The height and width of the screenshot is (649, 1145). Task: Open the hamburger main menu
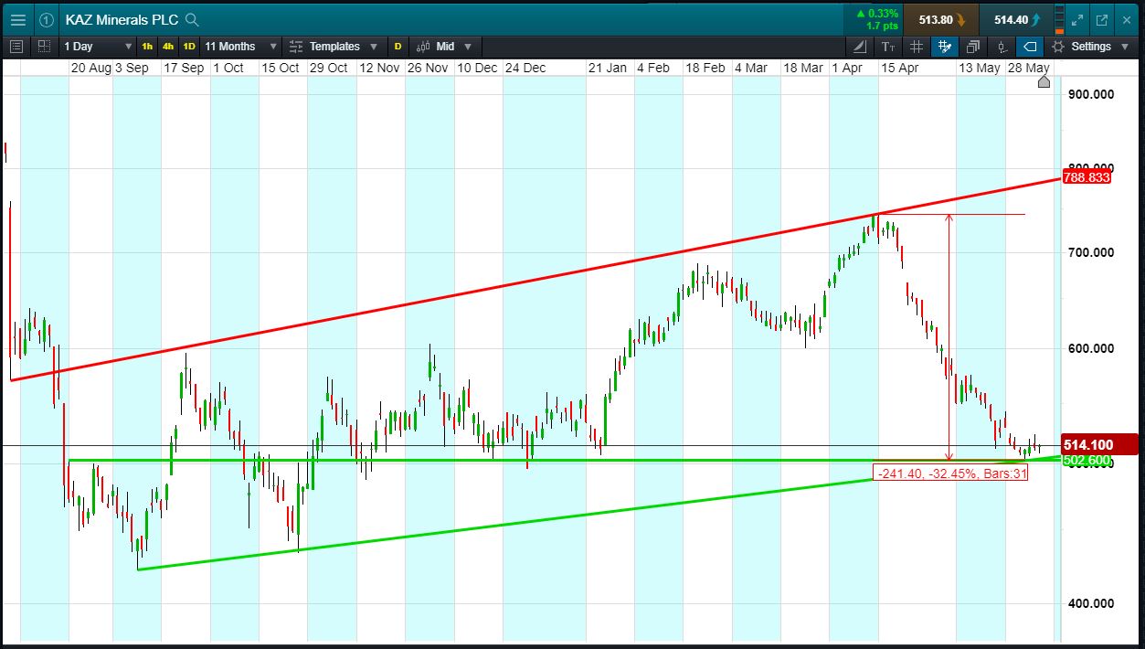tap(18, 19)
